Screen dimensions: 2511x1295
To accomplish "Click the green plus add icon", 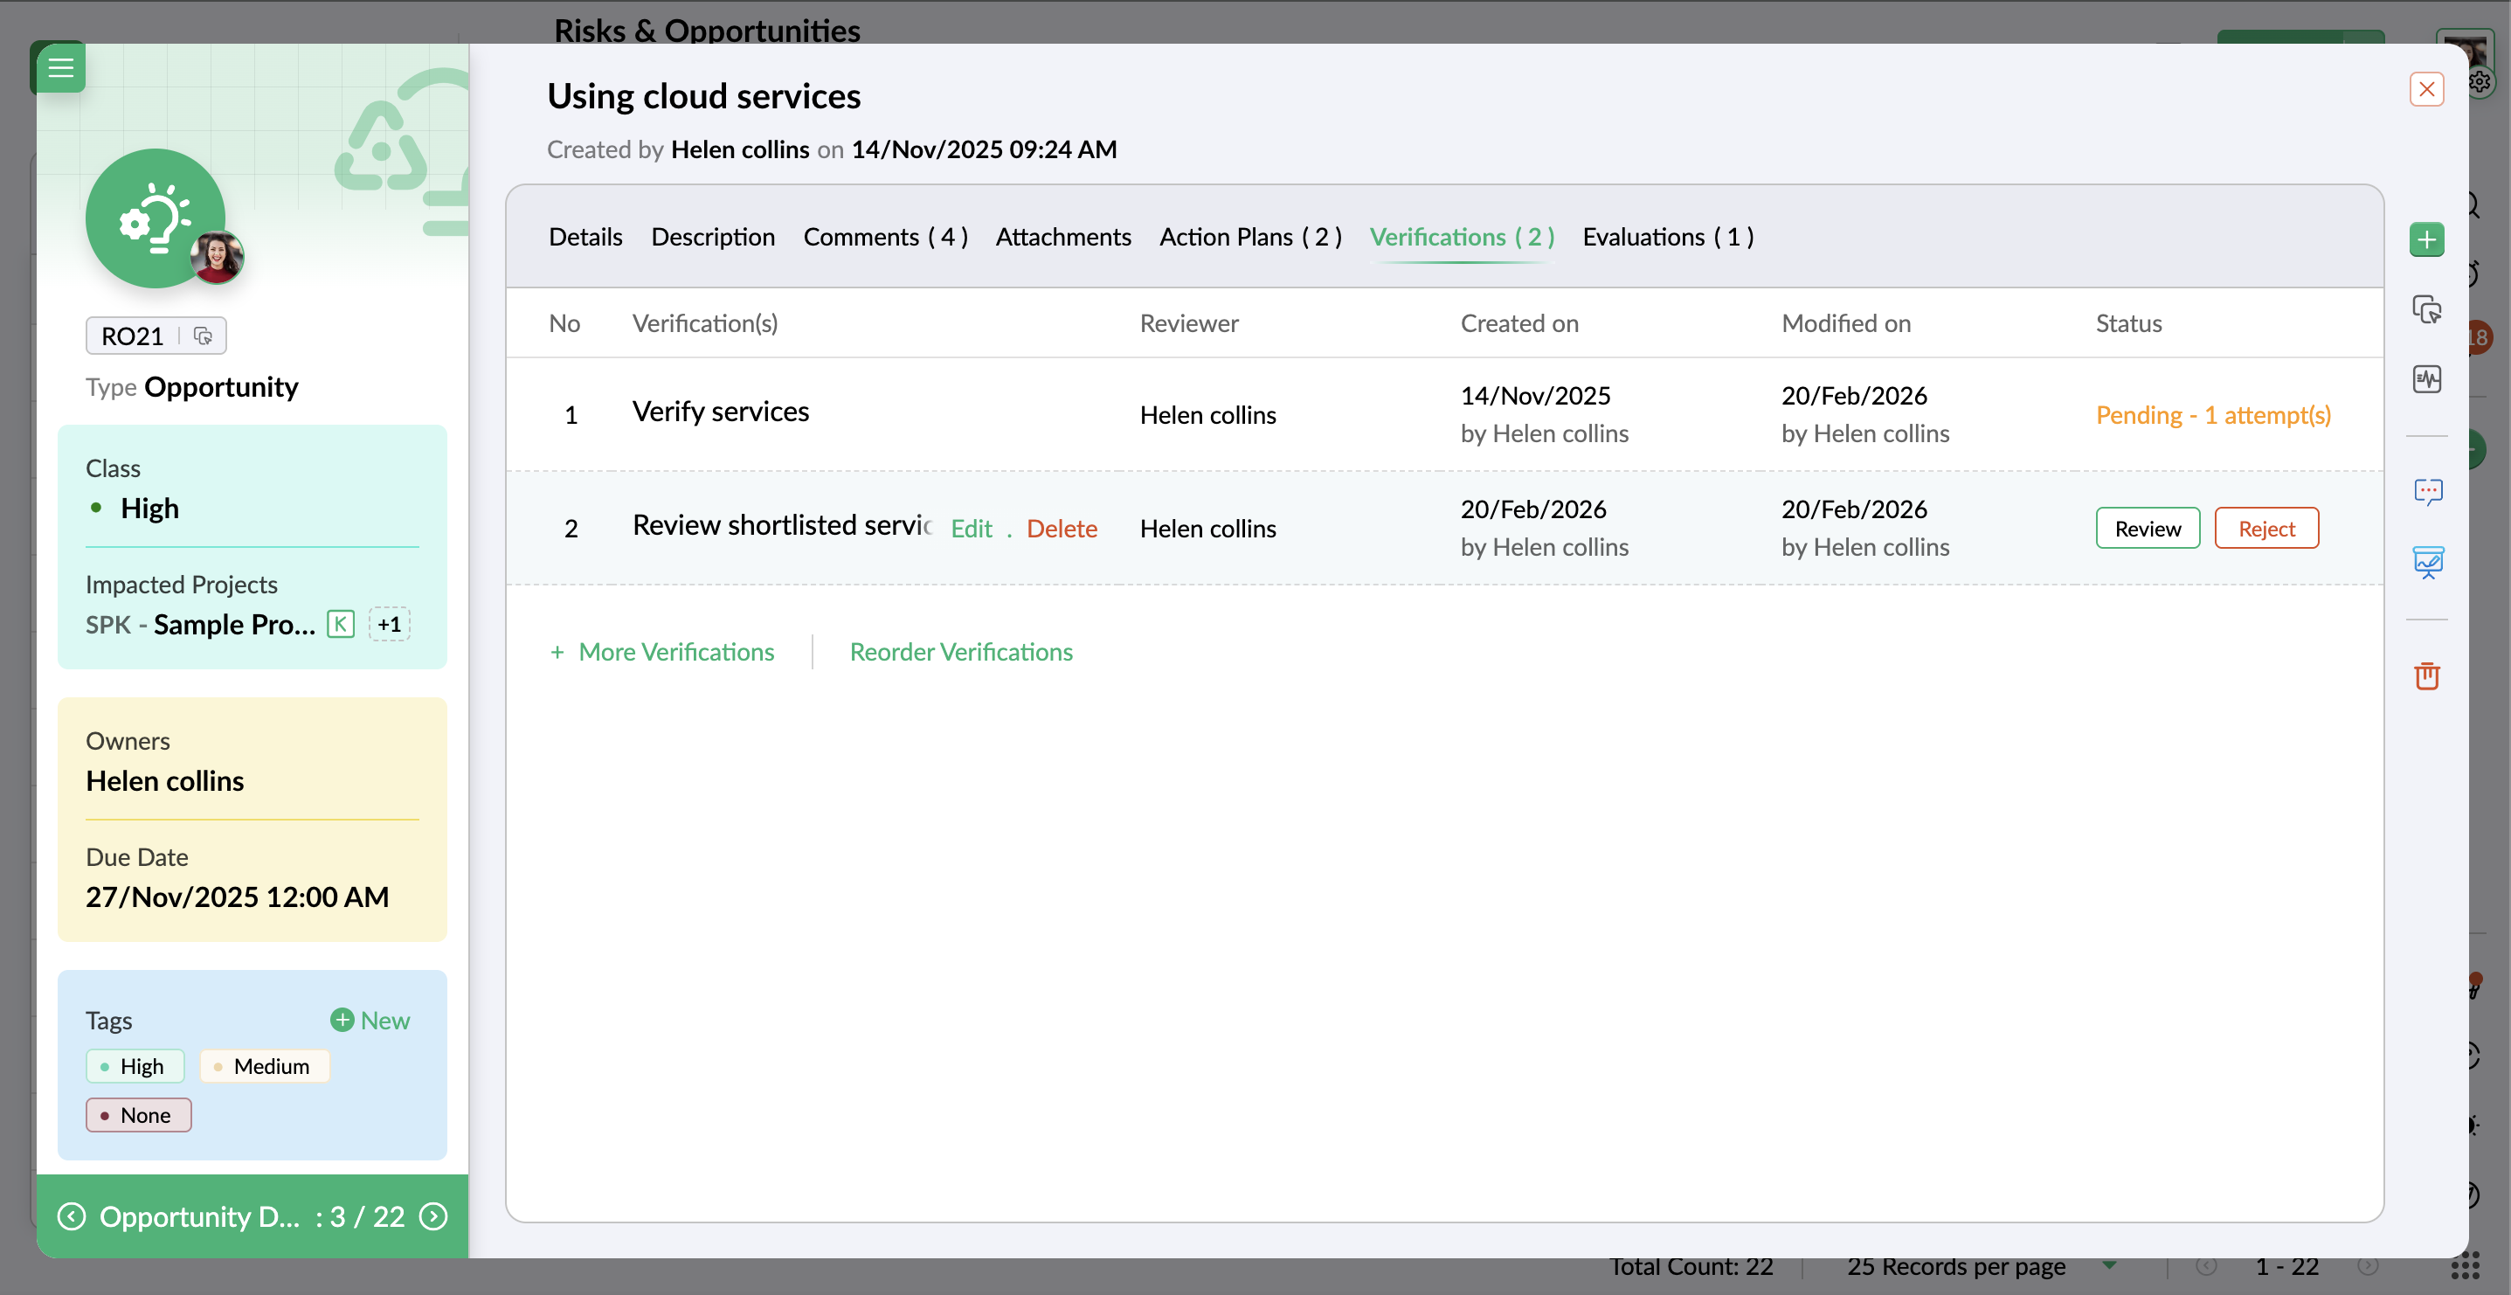I will (2426, 239).
